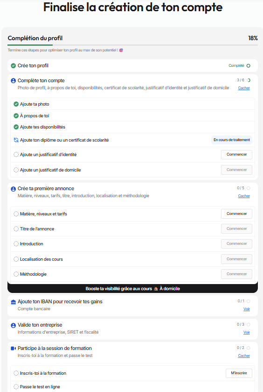This screenshot has width=263, height=392.
Task: Click the video camera icon beside Participe à la session
Action: (x=13, y=349)
